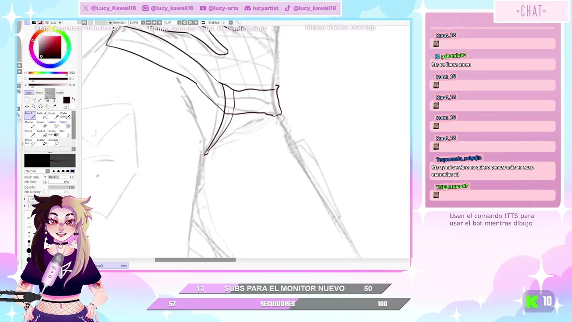Expand the second collapsed brush settings section

point(25,206)
